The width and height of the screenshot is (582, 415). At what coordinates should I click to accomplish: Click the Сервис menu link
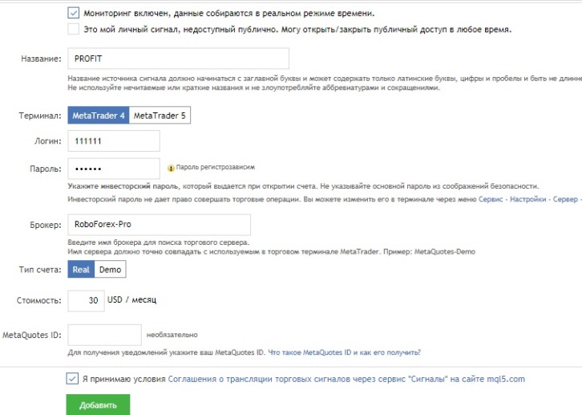click(x=492, y=198)
